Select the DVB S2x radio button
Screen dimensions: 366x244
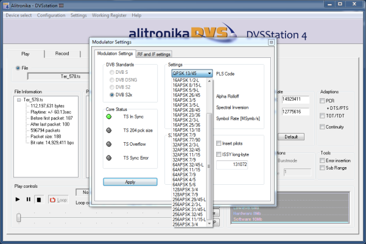[110, 95]
